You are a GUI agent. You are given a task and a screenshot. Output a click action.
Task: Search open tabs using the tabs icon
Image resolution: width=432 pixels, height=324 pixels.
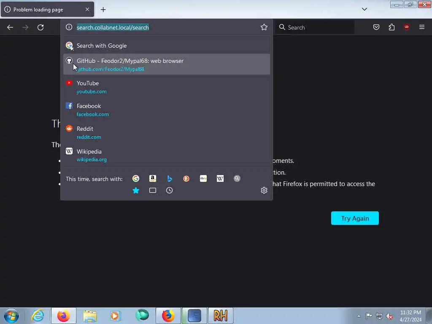pos(153,190)
